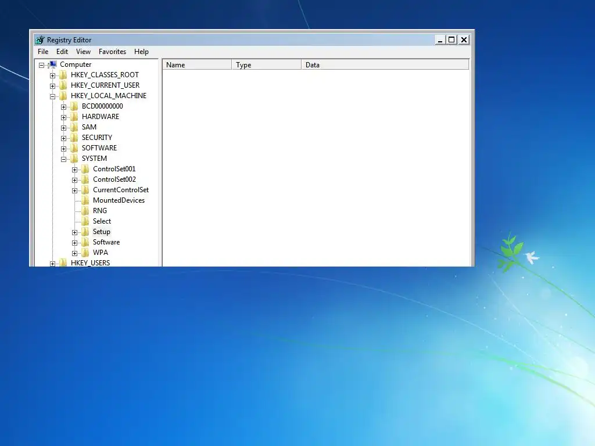This screenshot has height=446, width=595.
Task: Maximize the Registry Editor window
Action: point(451,40)
